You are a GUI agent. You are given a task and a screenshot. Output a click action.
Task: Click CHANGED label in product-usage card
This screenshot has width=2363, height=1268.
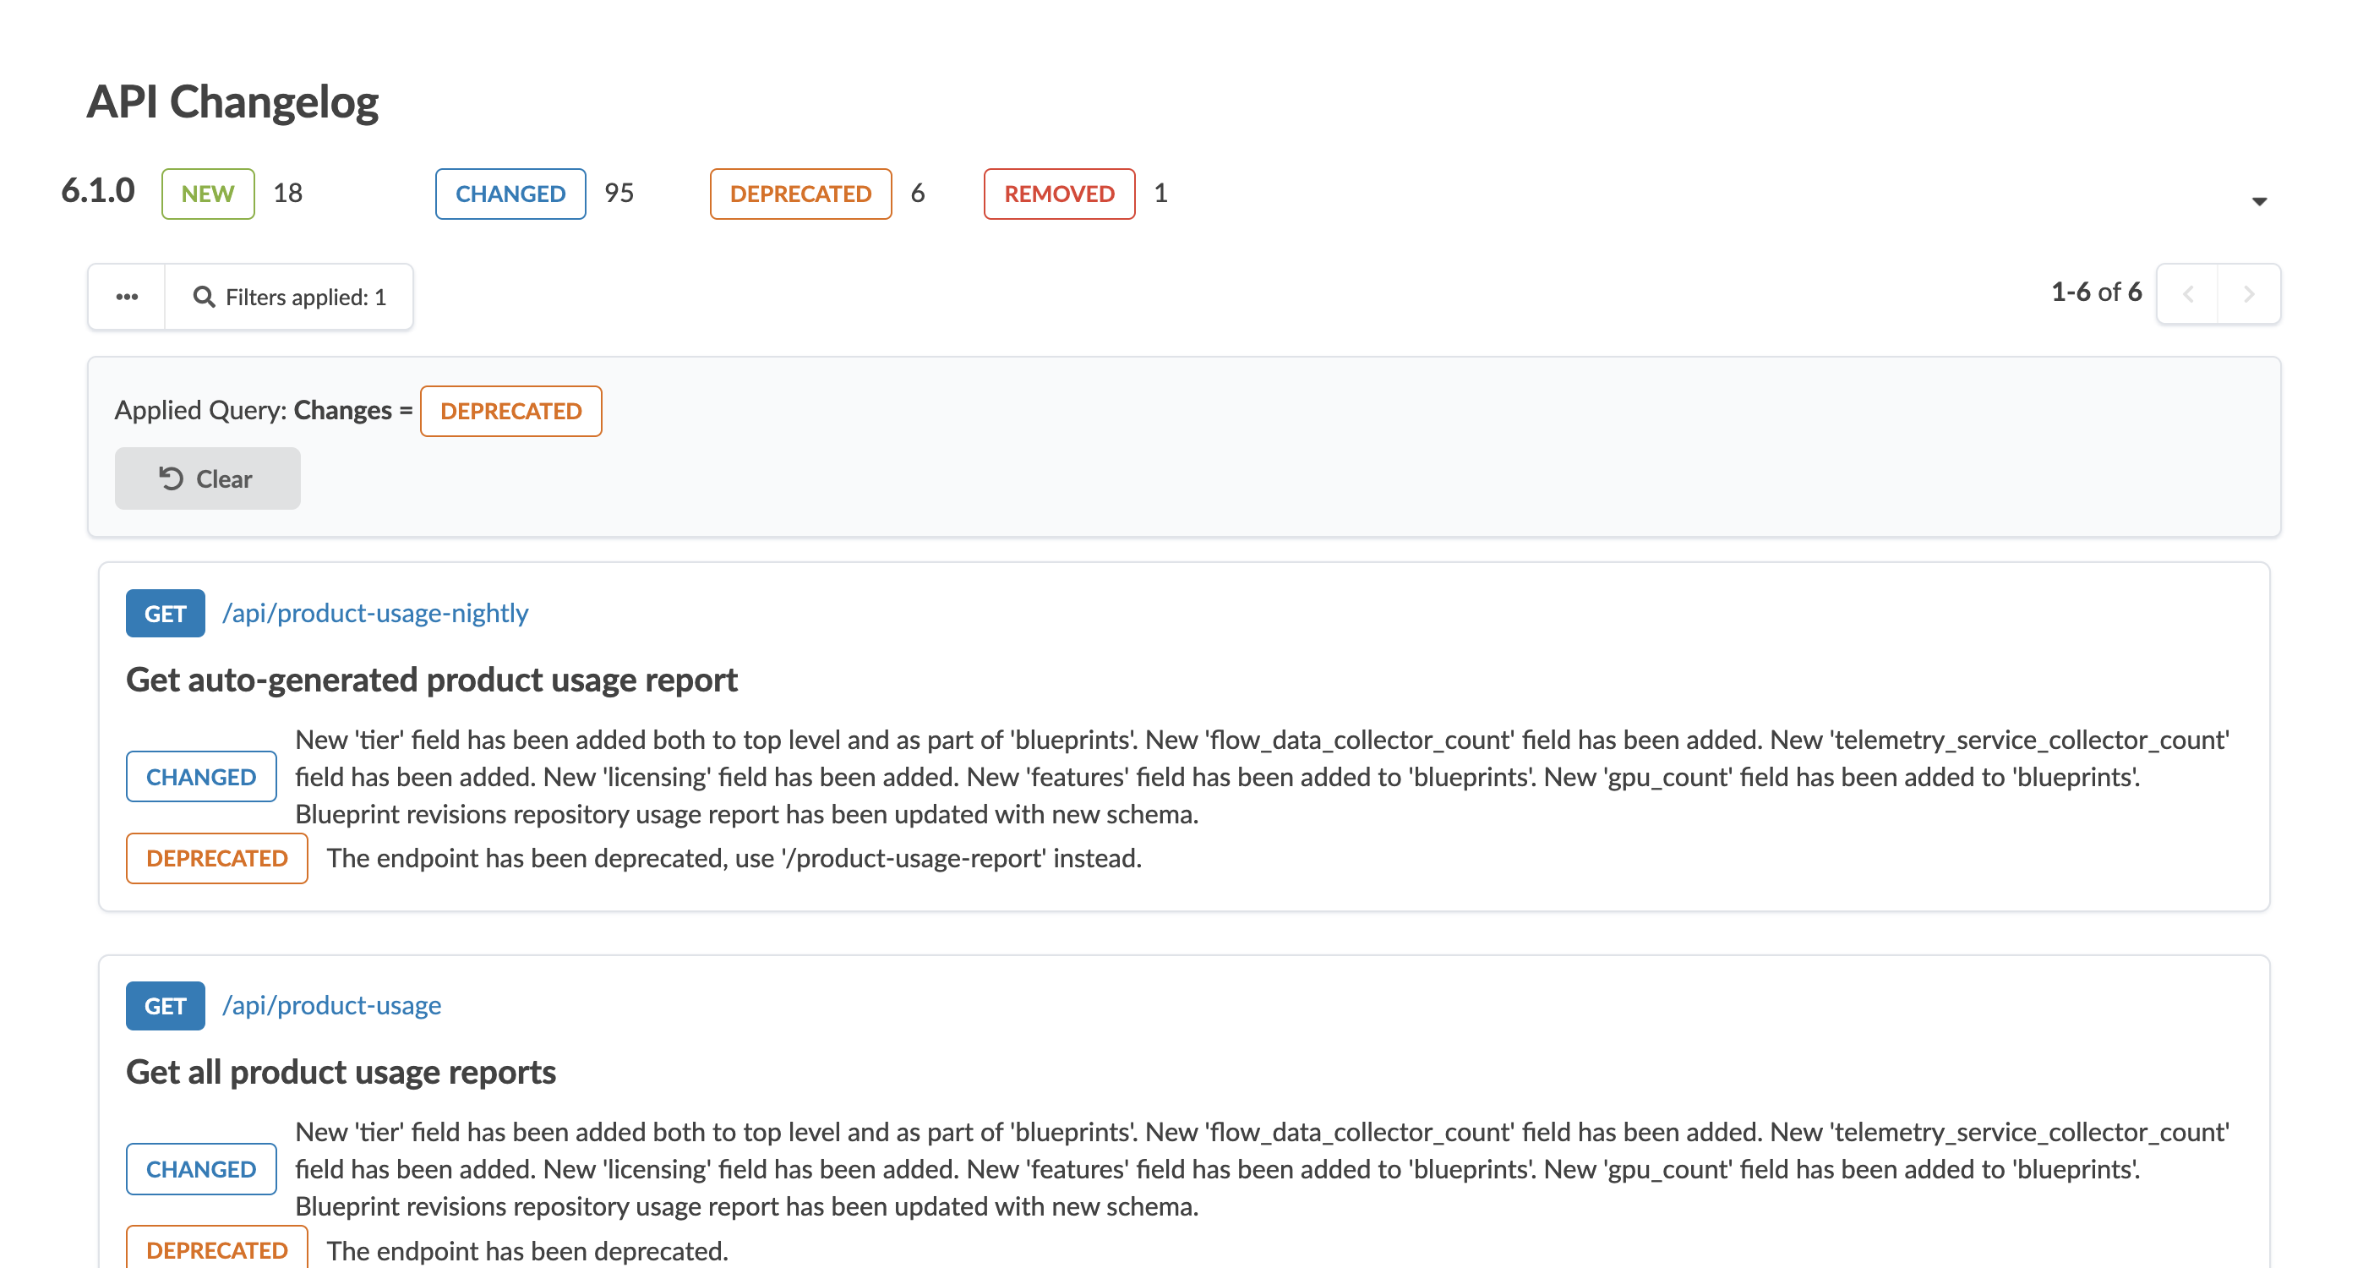(201, 1169)
